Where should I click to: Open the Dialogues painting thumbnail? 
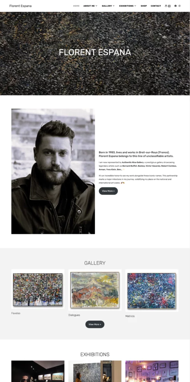[x=95, y=290]
